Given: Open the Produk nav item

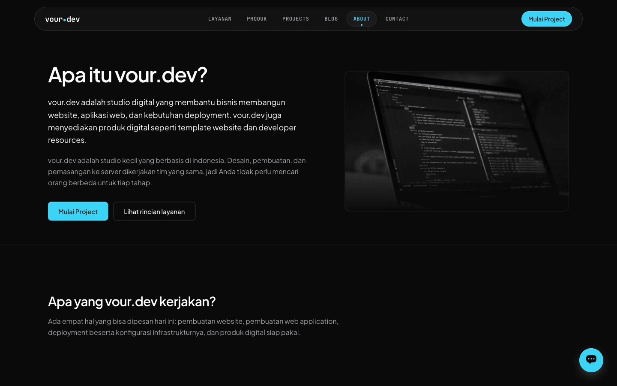Looking at the screenshot, I should pyautogui.click(x=257, y=19).
